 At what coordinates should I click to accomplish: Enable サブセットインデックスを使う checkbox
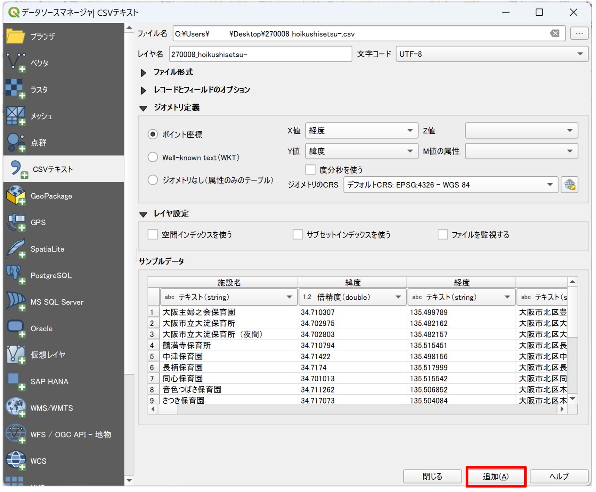tap(298, 234)
